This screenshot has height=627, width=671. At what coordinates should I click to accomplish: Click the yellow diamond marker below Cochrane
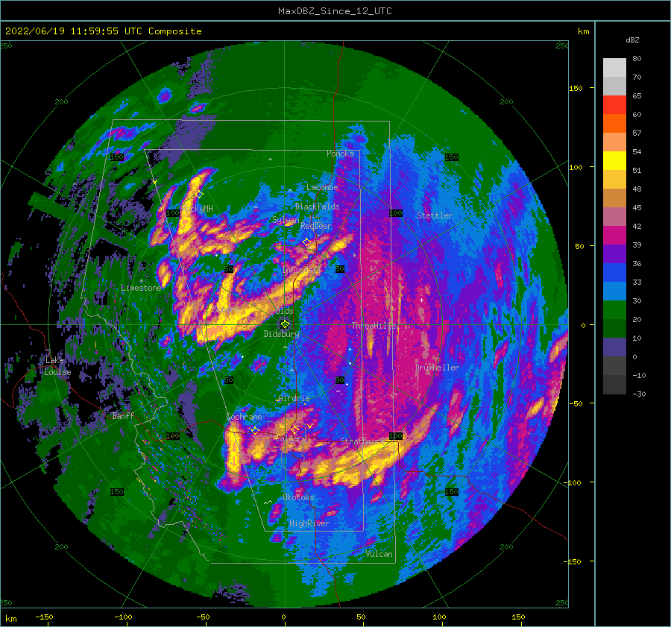tap(255, 430)
